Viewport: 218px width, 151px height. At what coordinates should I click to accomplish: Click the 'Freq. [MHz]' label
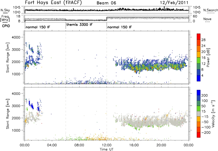coord(5,18)
